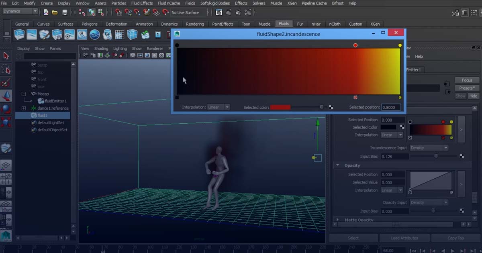Click the smooth shaded display icon in viewport bar
Viewport: 482px width, 253px height.
(147, 55)
